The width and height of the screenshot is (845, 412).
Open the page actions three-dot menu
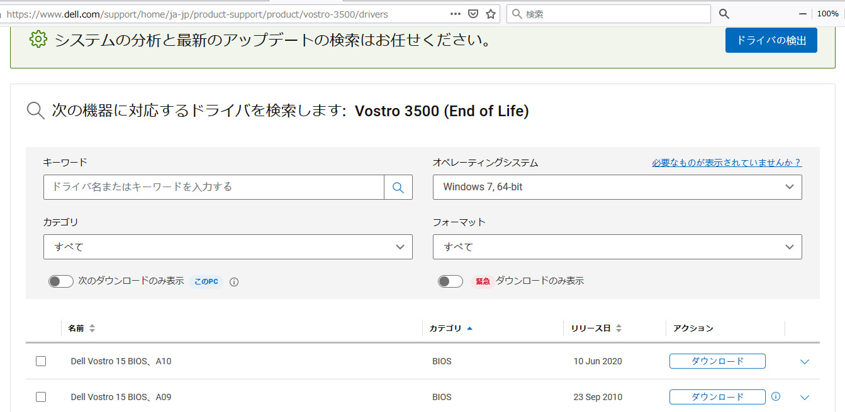[x=456, y=14]
